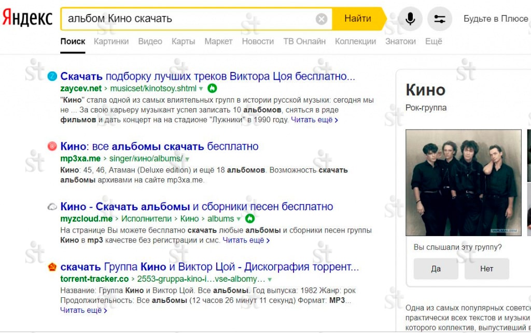Select the Поиск tab
Image resolution: width=531 pixels, height=333 pixels.
(73, 41)
